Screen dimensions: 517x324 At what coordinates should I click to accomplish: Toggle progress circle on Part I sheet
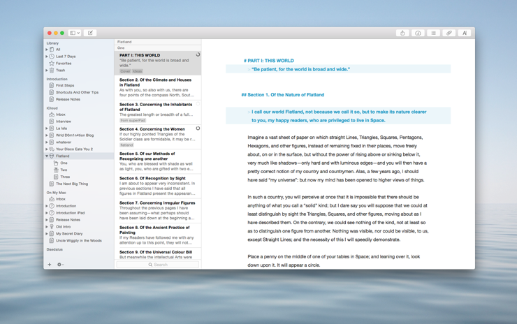coord(198,54)
